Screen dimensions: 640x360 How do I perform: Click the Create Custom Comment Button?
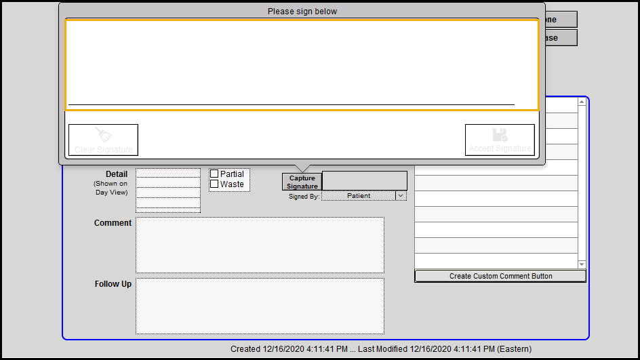[500, 276]
